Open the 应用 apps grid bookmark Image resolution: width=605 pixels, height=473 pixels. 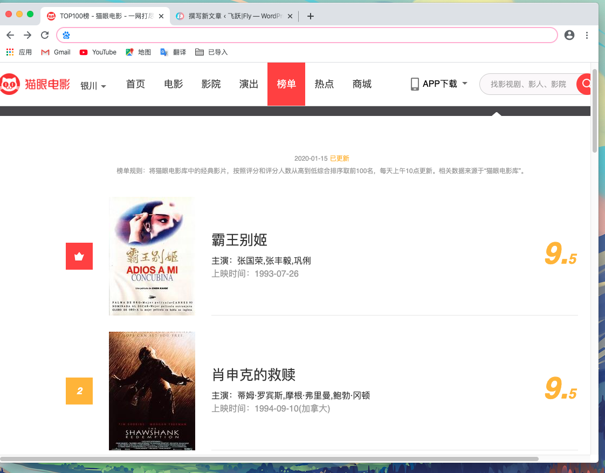(x=19, y=52)
